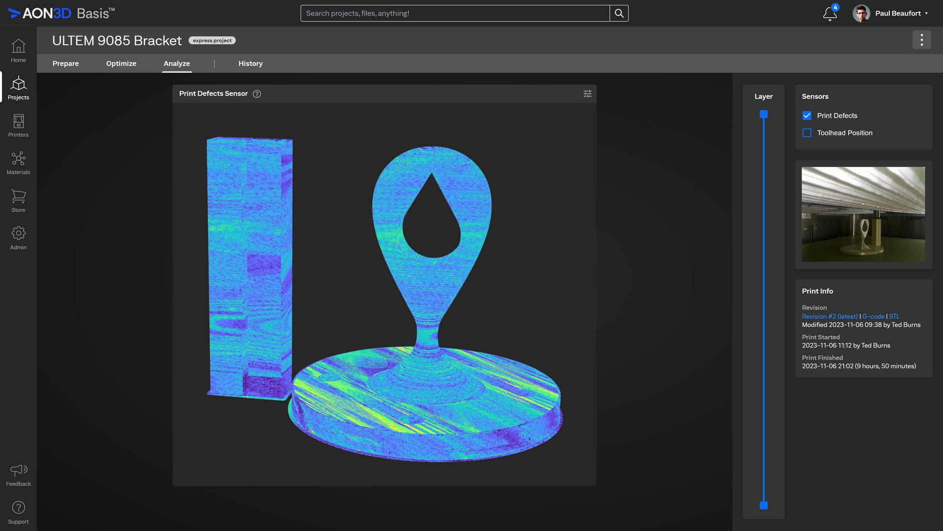The width and height of the screenshot is (943, 531).
Task: Open the Home sidebar icon
Action: click(x=18, y=51)
